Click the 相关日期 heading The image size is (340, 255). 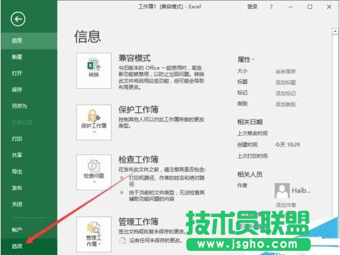click(250, 122)
